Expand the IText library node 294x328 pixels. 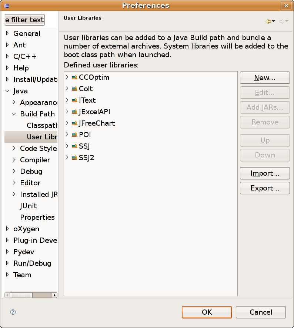coord(67,100)
